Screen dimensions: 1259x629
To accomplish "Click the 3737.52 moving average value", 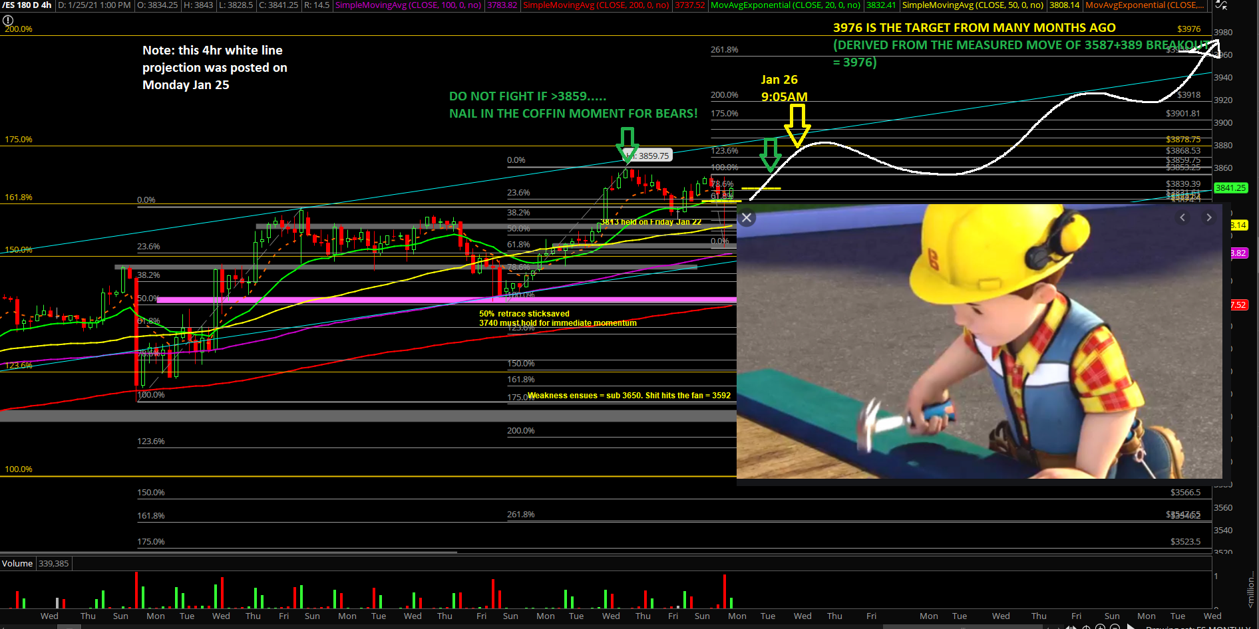I will tap(689, 5).
